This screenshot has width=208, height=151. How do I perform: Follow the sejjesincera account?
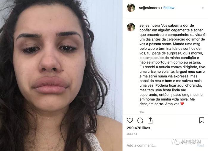tap(169, 8)
